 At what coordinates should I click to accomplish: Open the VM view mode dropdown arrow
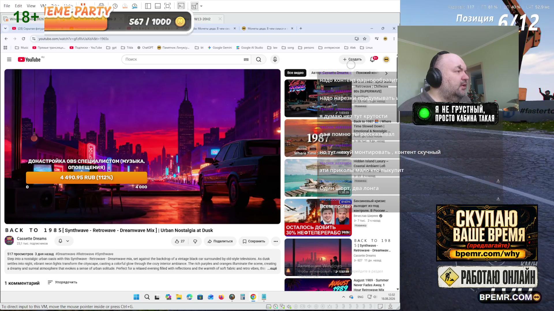201,6
